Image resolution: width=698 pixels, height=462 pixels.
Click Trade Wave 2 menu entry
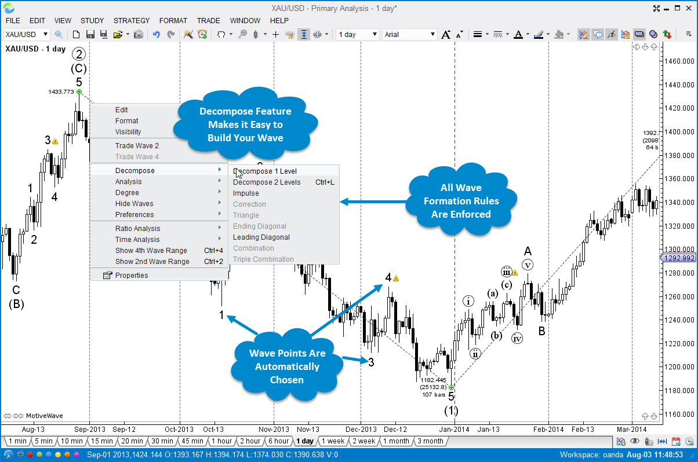[159, 146]
